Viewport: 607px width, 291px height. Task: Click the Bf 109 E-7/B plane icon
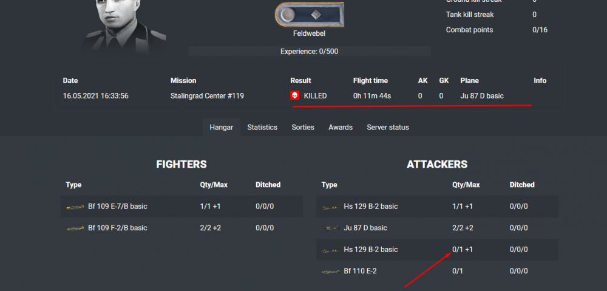pyautogui.click(x=75, y=207)
